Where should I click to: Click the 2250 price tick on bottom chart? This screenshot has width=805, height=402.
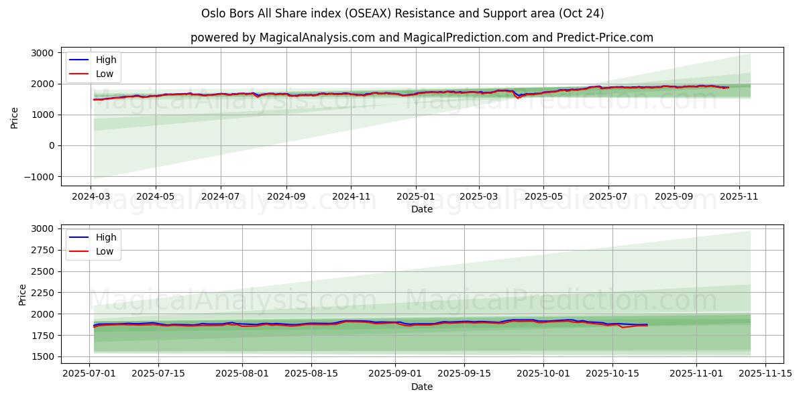38,293
